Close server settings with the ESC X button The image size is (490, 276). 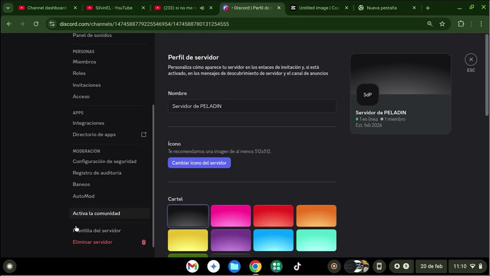tap(471, 59)
